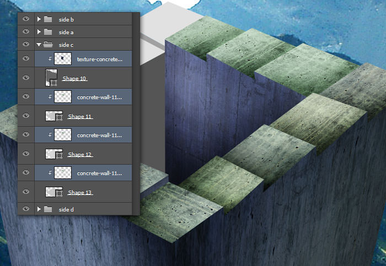Viewport: 386px width, 266px height.
Task: Click the Shape 12 layer thumbnail
Action: coord(54,154)
